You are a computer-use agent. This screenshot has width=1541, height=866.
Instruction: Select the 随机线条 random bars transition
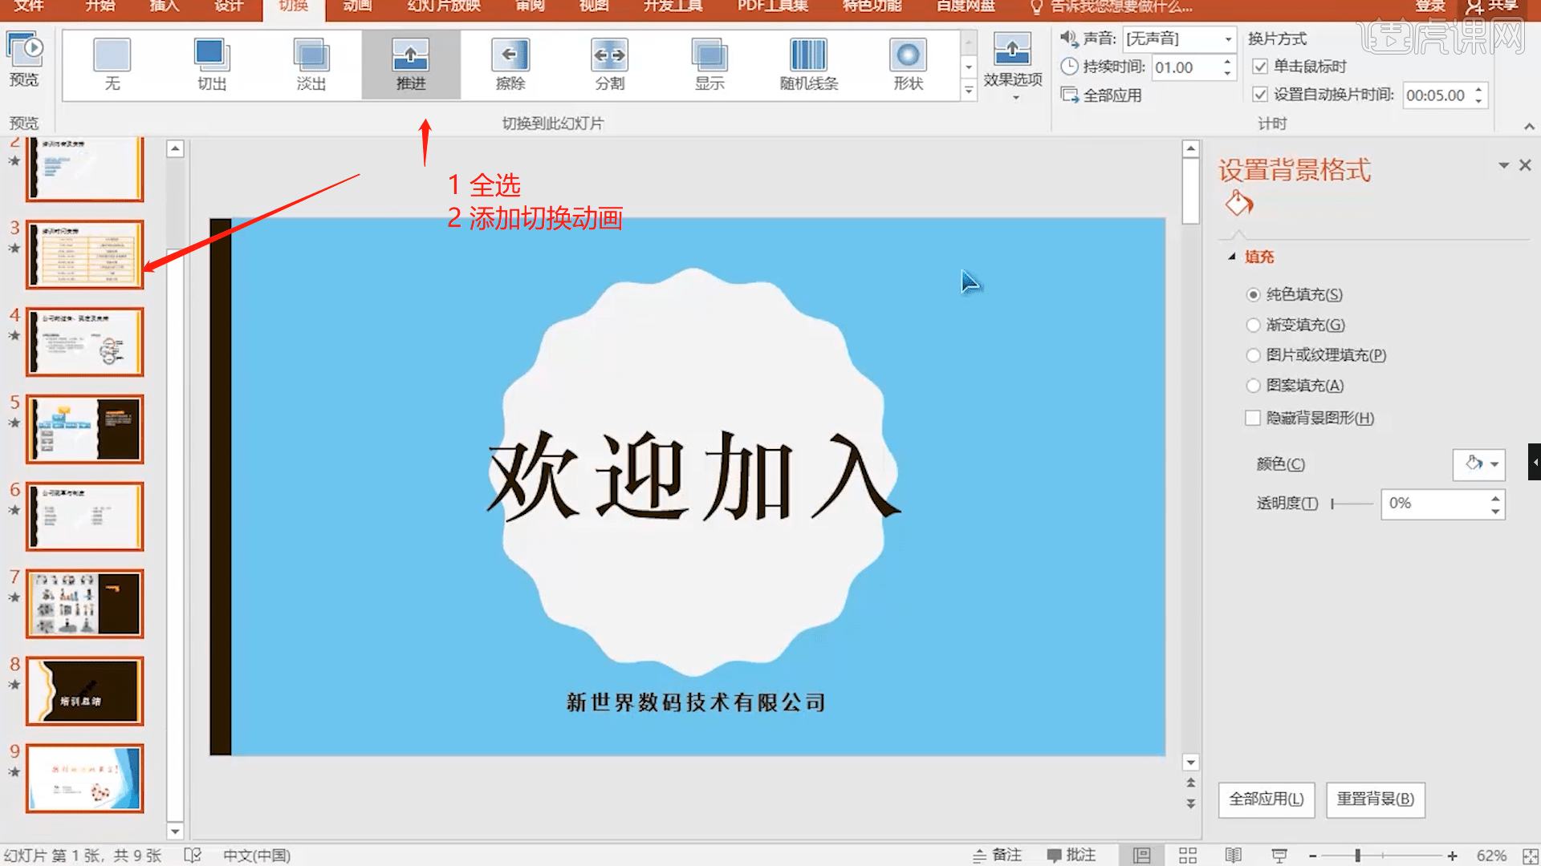click(809, 64)
